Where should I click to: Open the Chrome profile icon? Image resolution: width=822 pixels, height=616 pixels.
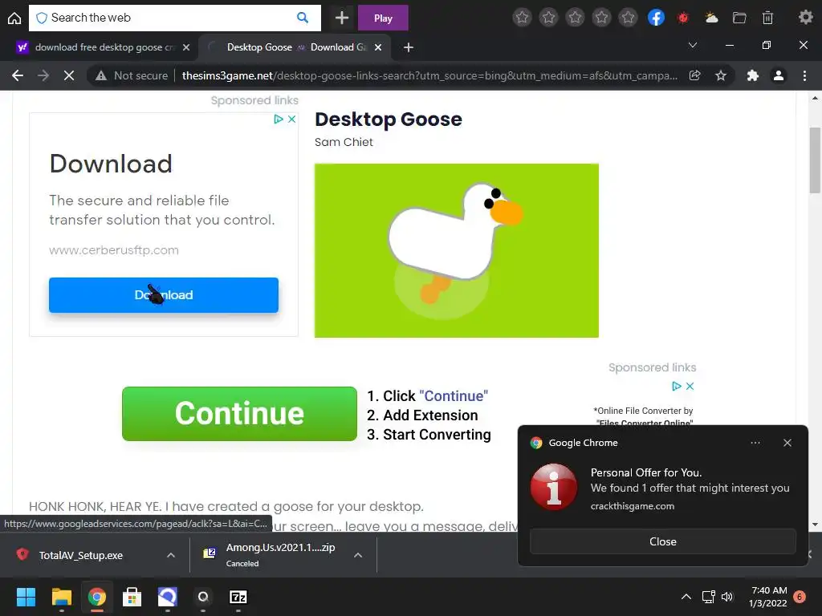779,75
